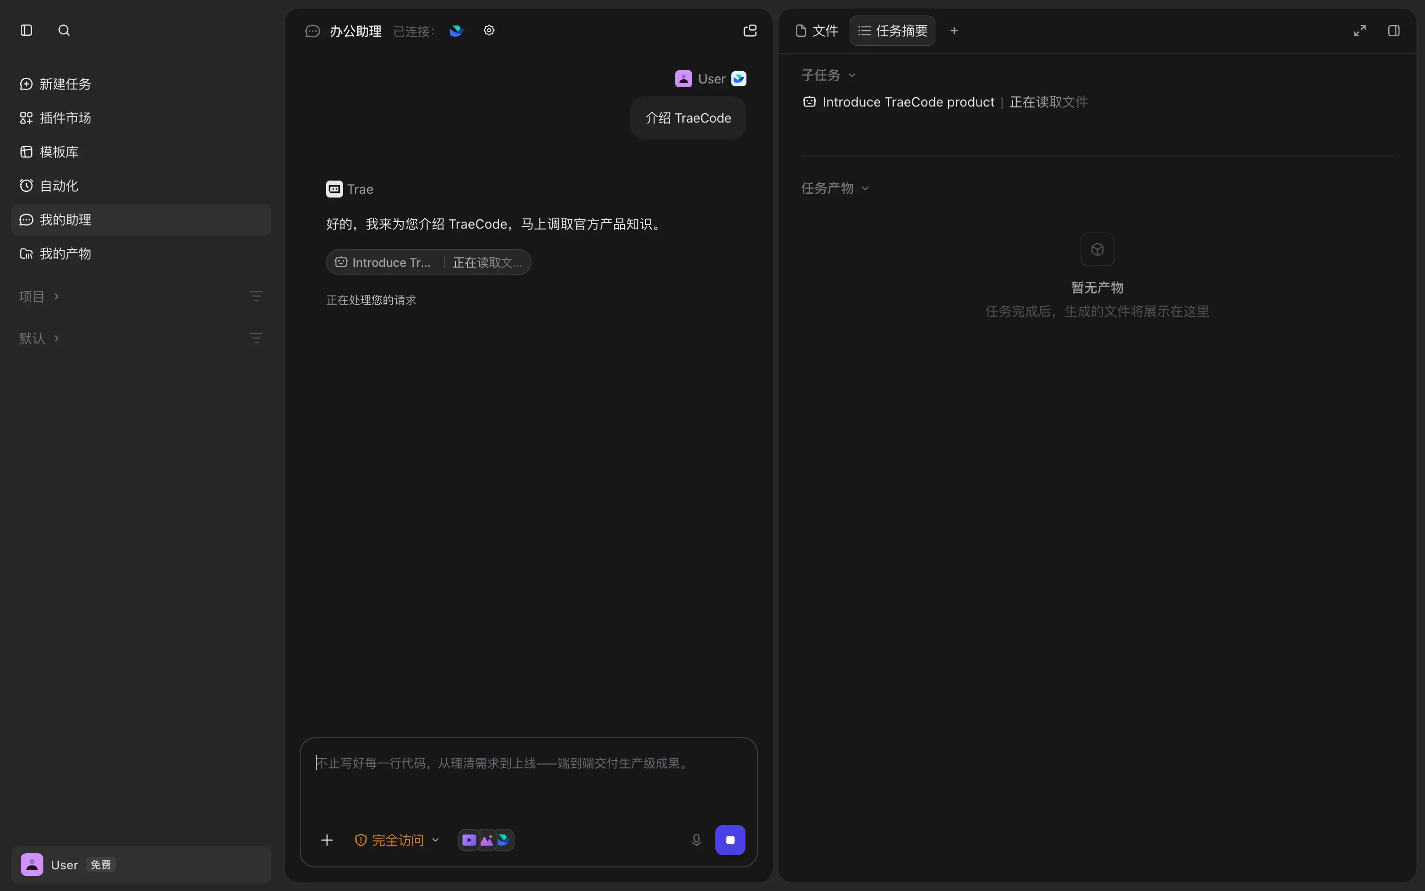
Task: Click the microphone voice input icon
Action: [x=696, y=840]
